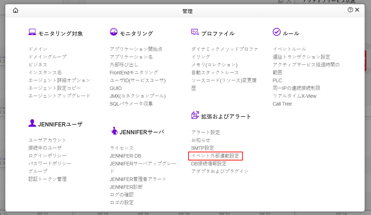Viewport: 371px width, 215px height.
Task: Select エージェントアップグレード menu entry
Action: (x=60, y=96)
